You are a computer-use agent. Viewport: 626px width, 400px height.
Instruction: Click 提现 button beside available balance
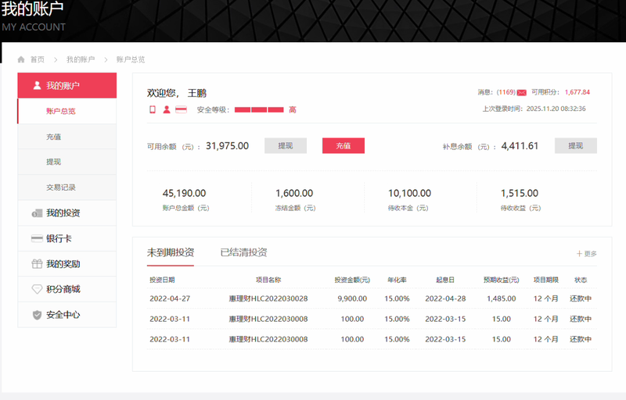point(286,146)
